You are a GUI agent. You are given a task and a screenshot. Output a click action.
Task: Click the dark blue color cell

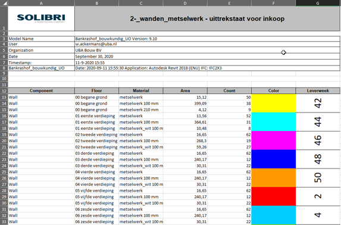click(x=273, y=160)
